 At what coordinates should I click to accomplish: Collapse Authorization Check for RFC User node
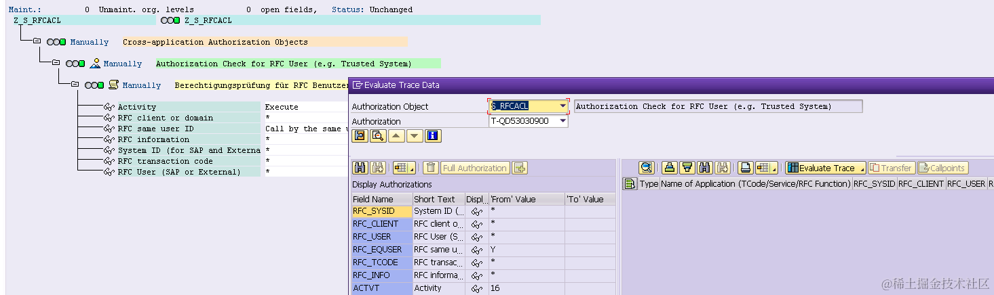point(56,64)
